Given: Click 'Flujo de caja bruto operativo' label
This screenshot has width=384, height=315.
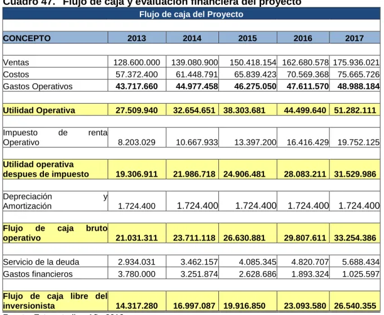Looking at the screenshot, I should tap(55, 233).
